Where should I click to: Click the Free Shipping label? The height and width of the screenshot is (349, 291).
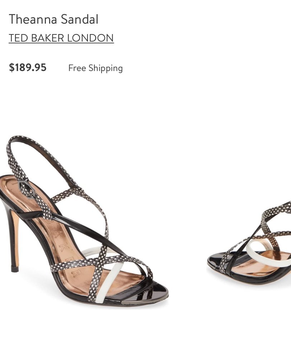pos(95,68)
